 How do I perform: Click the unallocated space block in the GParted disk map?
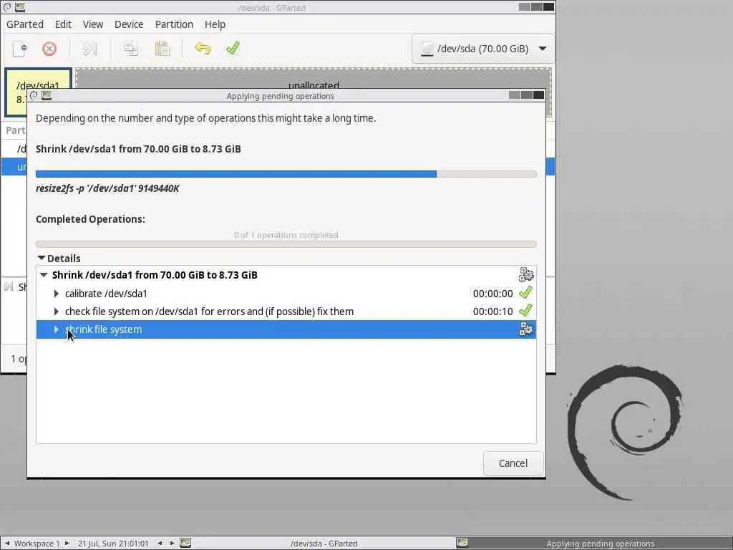[x=314, y=78]
